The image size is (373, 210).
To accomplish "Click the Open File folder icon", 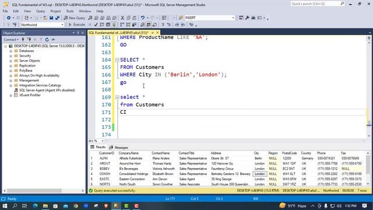I will coord(45,18).
